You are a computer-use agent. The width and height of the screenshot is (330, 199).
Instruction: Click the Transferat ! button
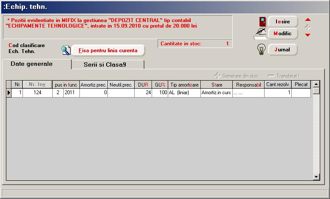tap(283, 76)
